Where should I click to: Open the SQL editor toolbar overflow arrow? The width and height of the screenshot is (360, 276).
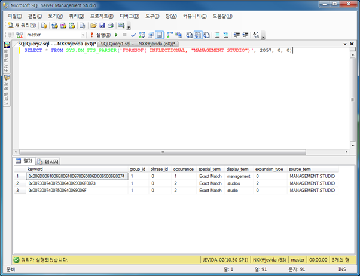[263, 36]
